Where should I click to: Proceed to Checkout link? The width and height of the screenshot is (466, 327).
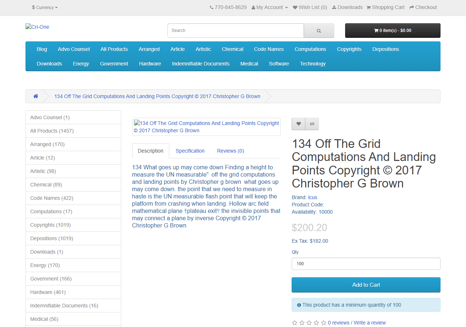[x=423, y=7]
